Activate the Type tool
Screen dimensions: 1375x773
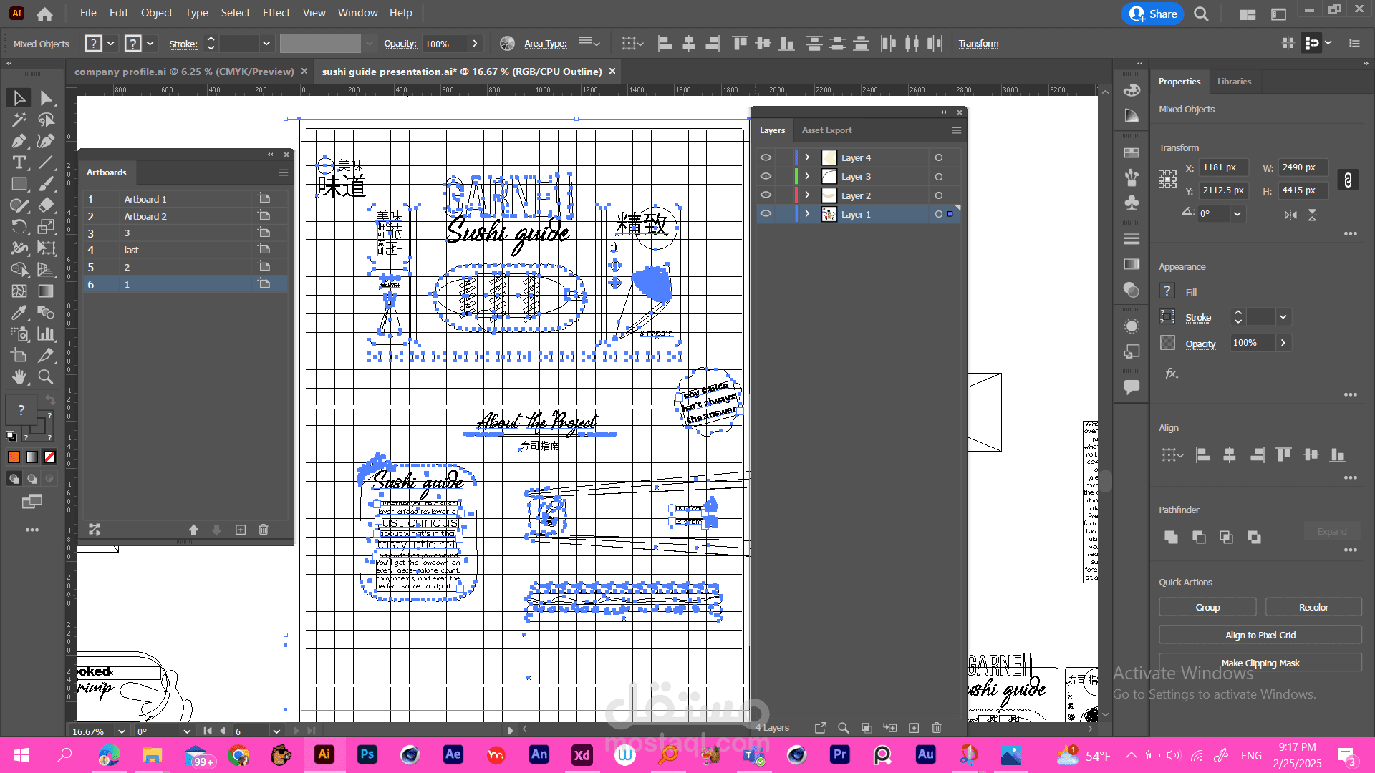[19, 162]
